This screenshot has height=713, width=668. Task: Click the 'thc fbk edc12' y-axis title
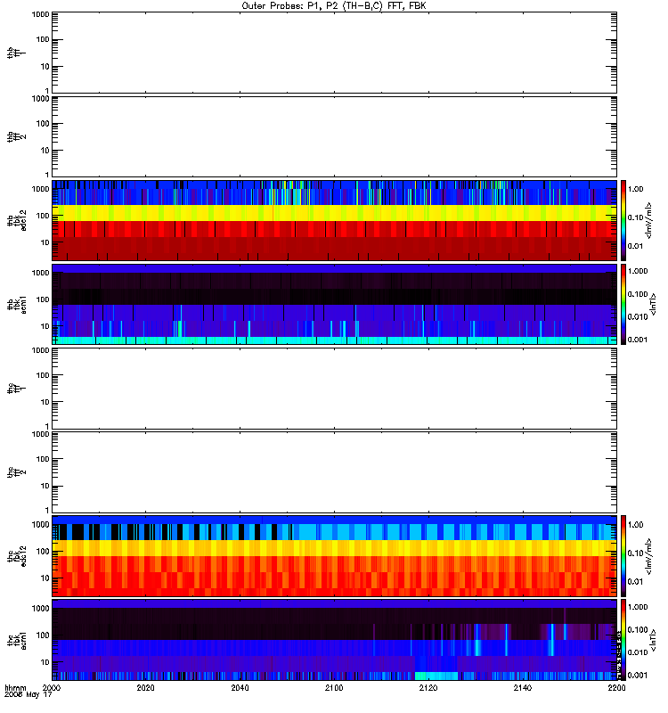17,555
